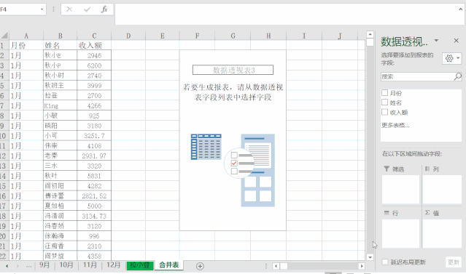Click the cell with value 6200
This screenshot has height=274, width=466.
(94, 65)
